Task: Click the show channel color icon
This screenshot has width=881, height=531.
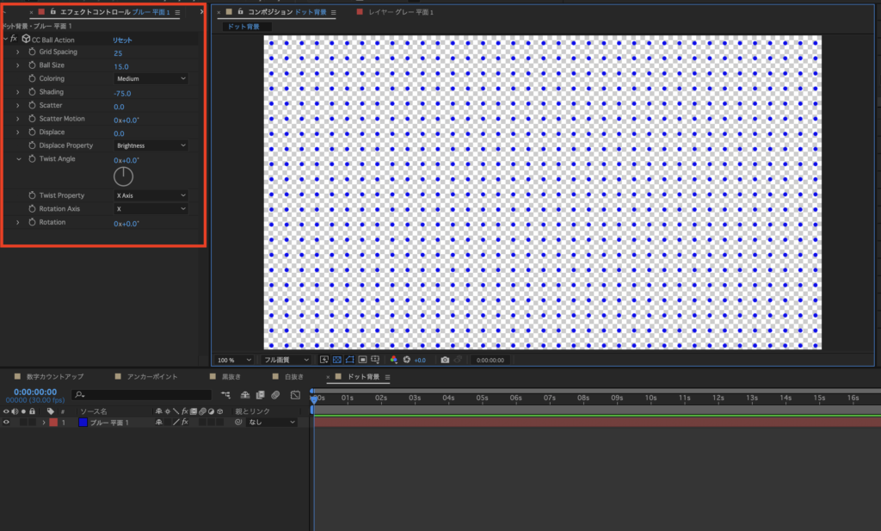Action: pos(394,360)
